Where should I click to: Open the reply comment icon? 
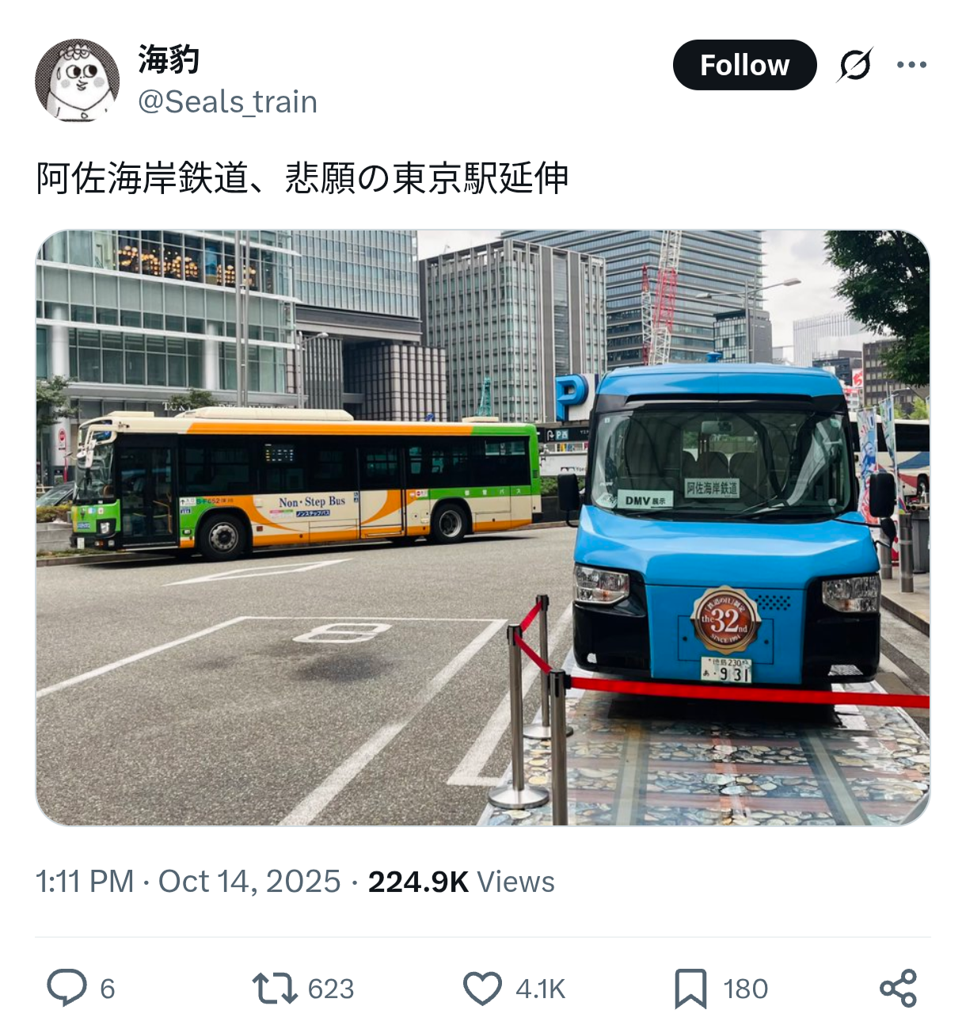[67, 988]
